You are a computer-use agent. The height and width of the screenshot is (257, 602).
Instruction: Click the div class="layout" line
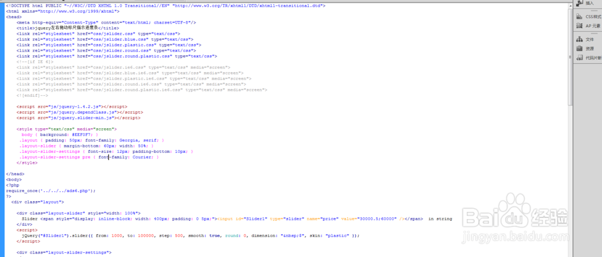point(37,202)
